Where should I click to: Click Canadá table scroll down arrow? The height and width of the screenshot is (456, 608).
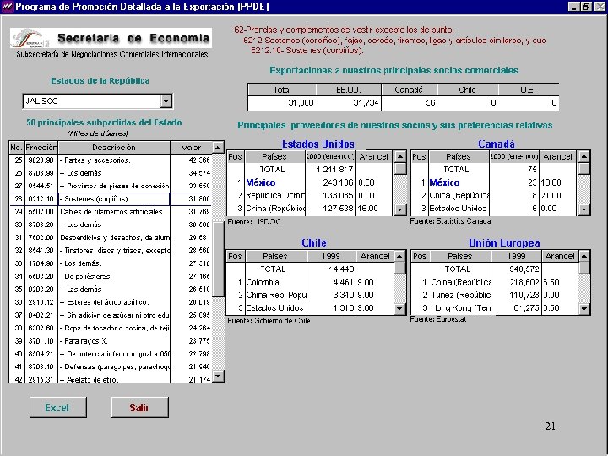pos(584,209)
